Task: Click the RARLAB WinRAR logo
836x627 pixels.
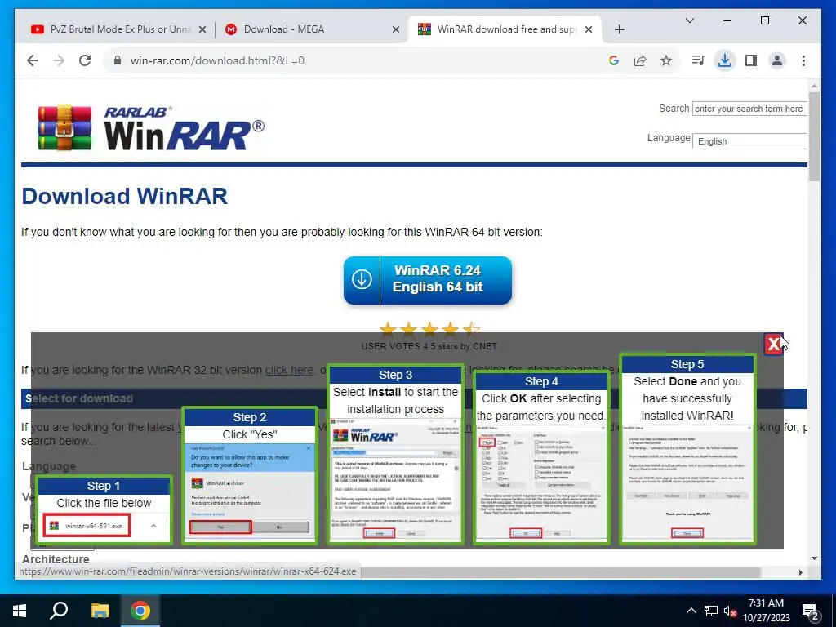Action: coord(151,128)
